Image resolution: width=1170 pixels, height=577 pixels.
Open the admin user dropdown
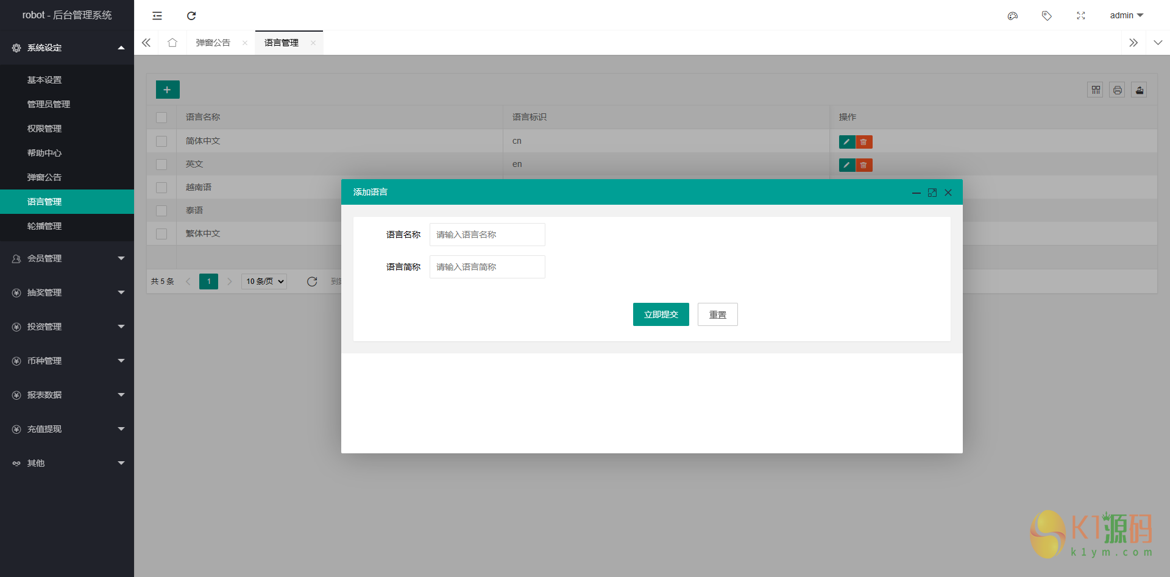coord(1126,16)
